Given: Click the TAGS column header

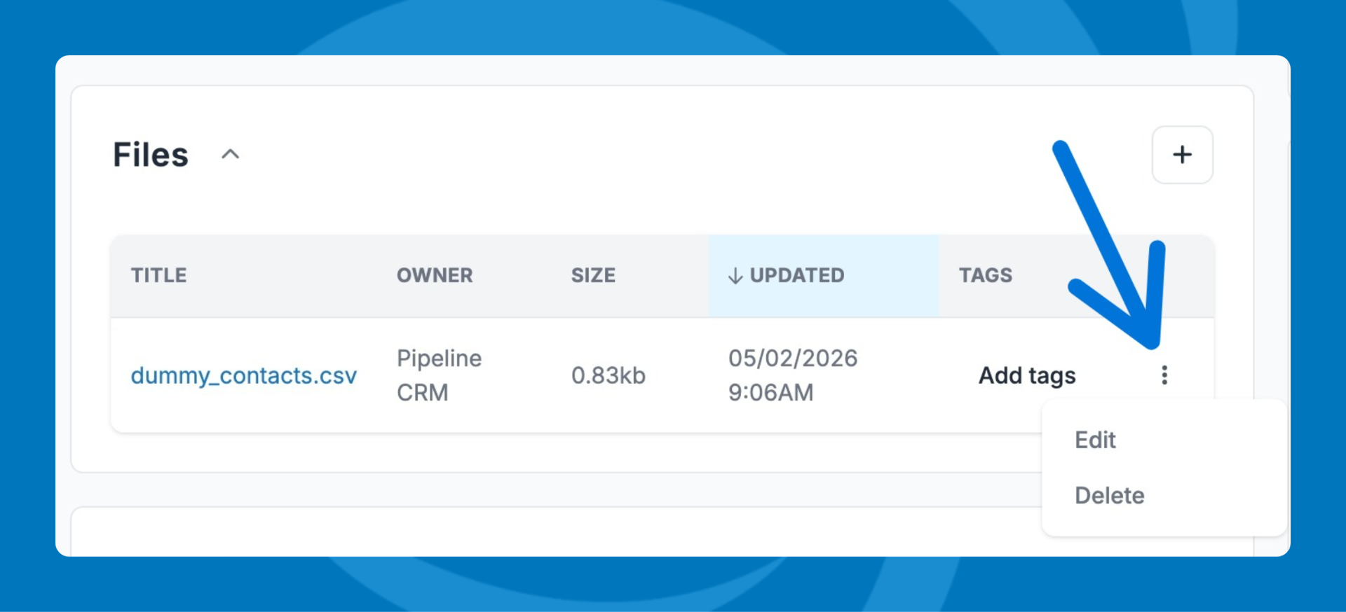Looking at the screenshot, I should pyautogui.click(x=985, y=275).
